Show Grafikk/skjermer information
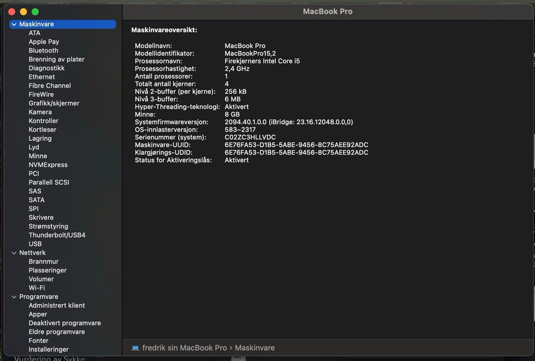Image resolution: width=535 pixels, height=361 pixels. [x=54, y=104]
